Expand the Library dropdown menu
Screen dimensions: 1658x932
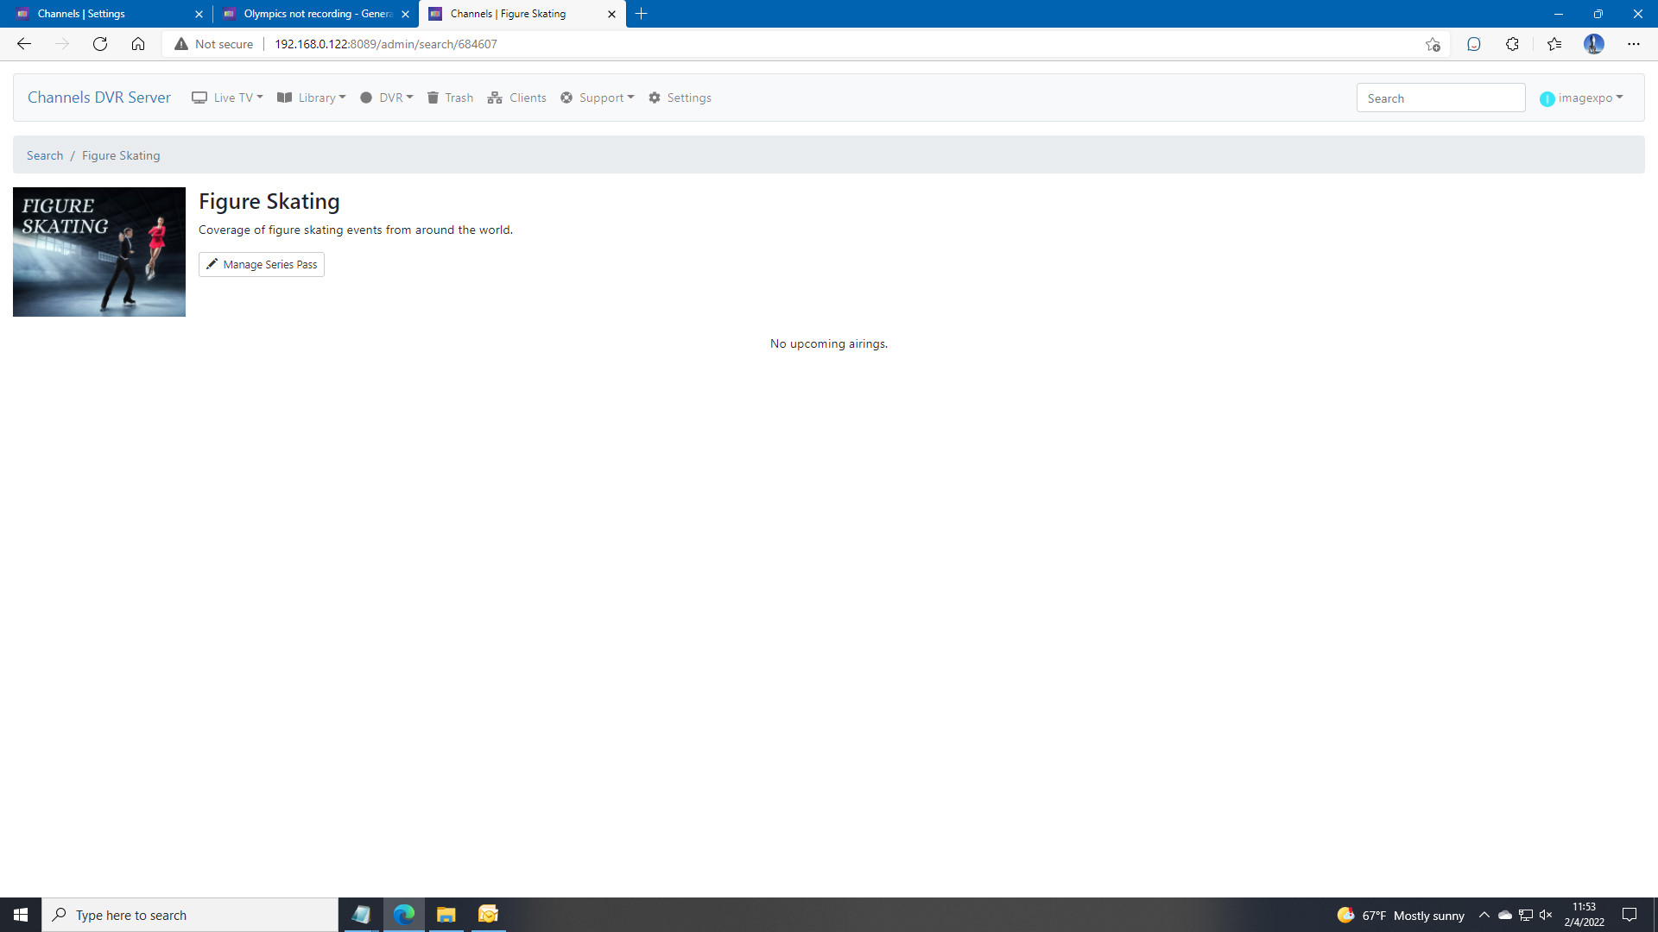click(311, 98)
